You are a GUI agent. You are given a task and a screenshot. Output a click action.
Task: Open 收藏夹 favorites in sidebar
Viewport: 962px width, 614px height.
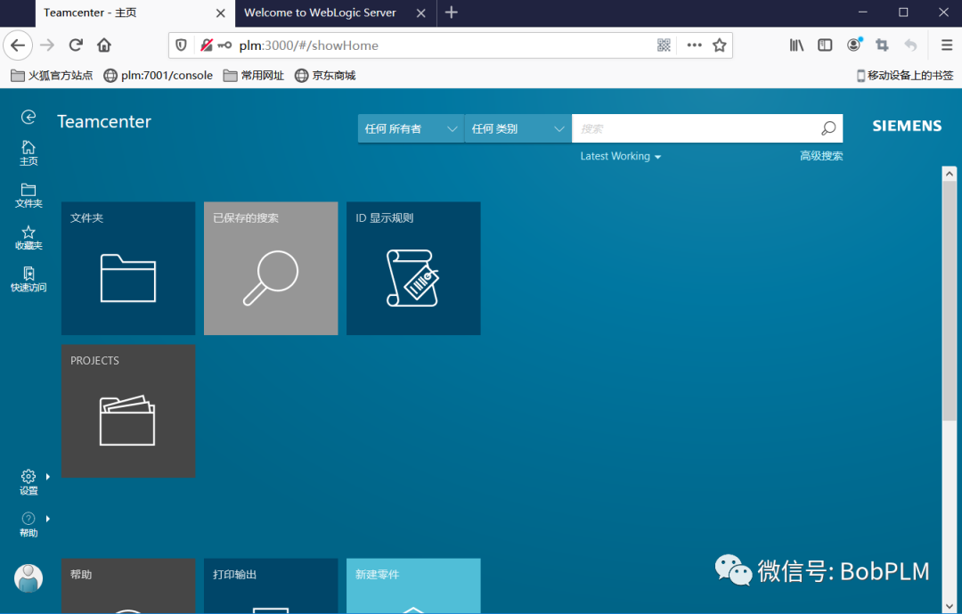29,238
